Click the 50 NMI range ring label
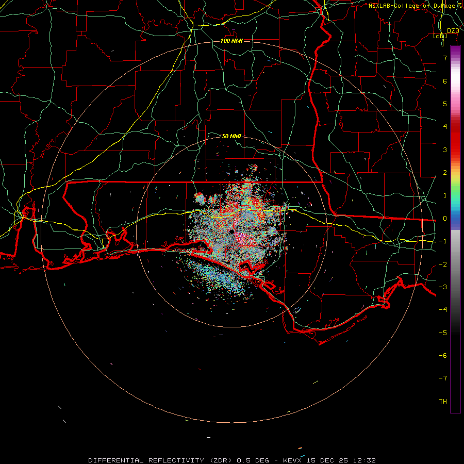Viewport: 464px width, 464px height. pos(231,136)
